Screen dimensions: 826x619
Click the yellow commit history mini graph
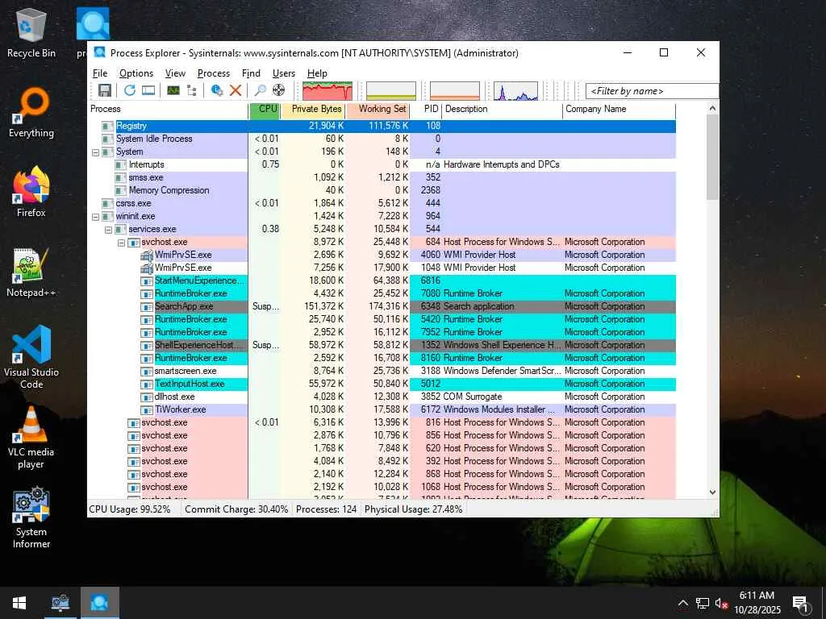click(x=391, y=90)
